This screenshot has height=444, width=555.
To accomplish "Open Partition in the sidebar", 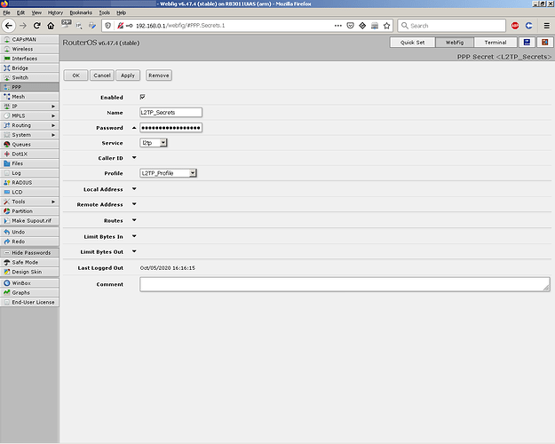I will tap(29, 211).
